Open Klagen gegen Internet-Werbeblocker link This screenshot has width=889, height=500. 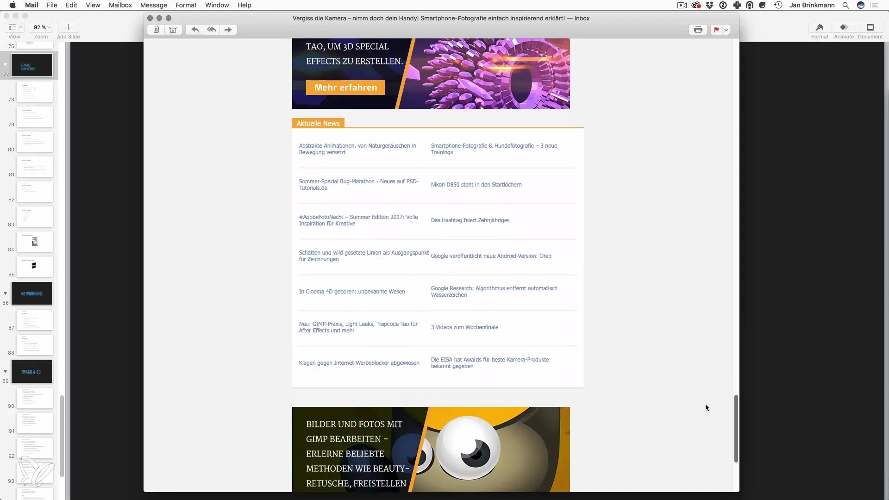point(359,362)
